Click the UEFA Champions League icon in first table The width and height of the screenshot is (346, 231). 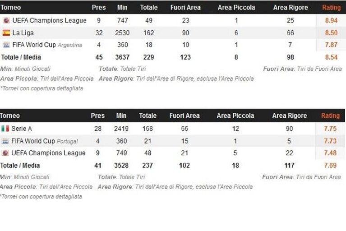[x=6, y=20]
